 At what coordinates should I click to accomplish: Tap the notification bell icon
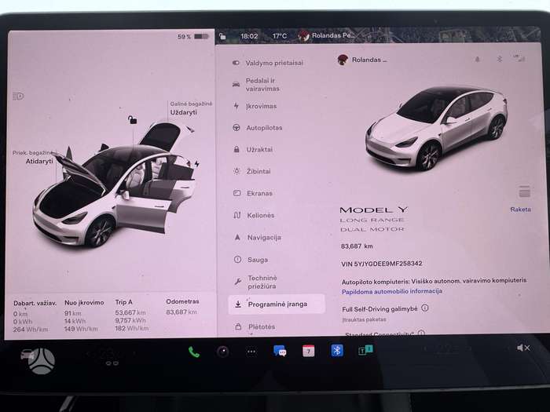point(478,59)
